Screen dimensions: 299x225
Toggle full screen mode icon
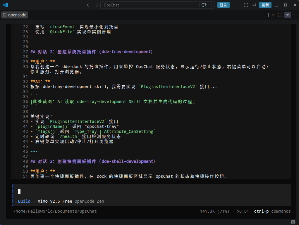[x=246, y=5]
